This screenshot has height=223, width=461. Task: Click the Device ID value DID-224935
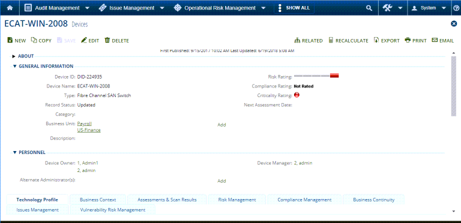[x=89, y=77]
